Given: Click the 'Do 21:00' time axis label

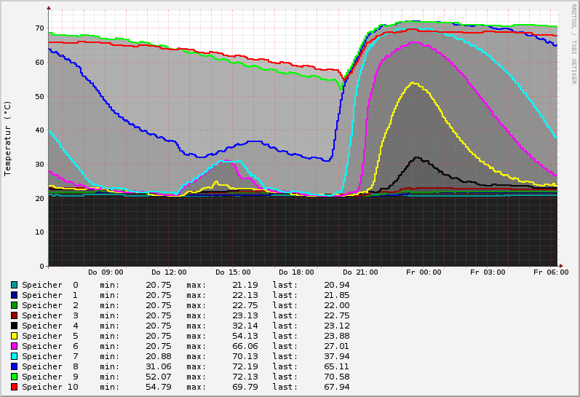Looking at the screenshot, I should pos(360,272).
